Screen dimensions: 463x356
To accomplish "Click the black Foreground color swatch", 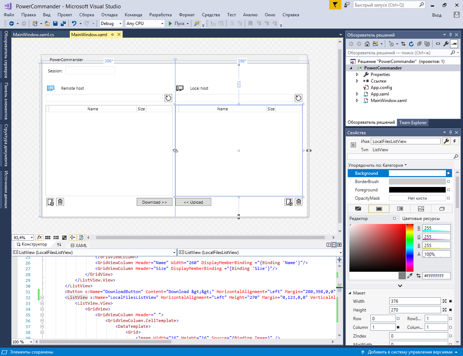I will coord(417,190).
